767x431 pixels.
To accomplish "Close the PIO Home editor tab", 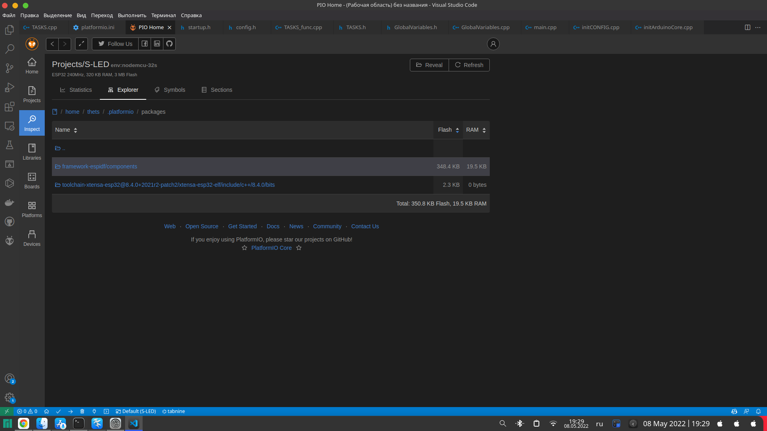I will click(169, 28).
